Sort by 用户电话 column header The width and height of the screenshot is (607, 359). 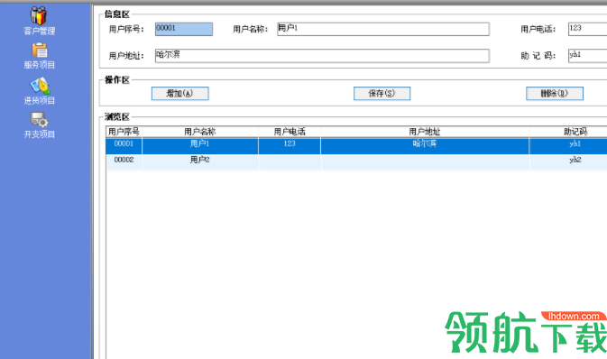click(290, 132)
